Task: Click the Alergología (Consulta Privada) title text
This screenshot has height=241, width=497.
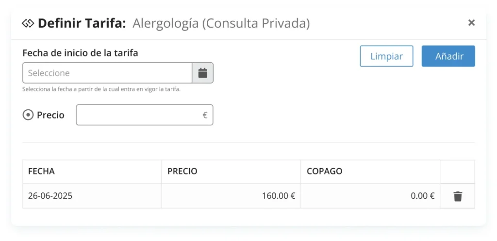Action: (x=221, y=23)
